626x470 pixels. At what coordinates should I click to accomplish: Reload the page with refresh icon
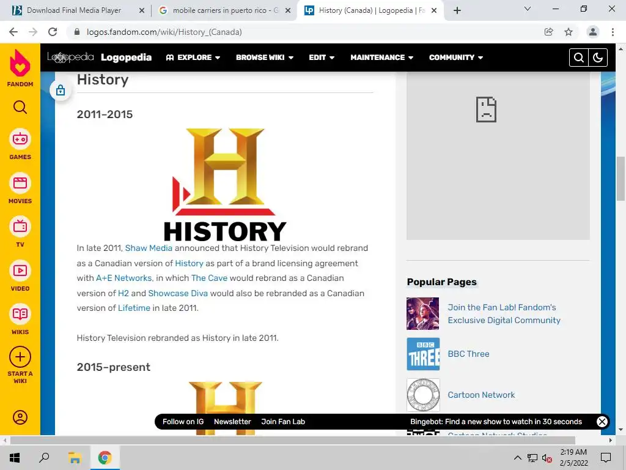(53, 32)
